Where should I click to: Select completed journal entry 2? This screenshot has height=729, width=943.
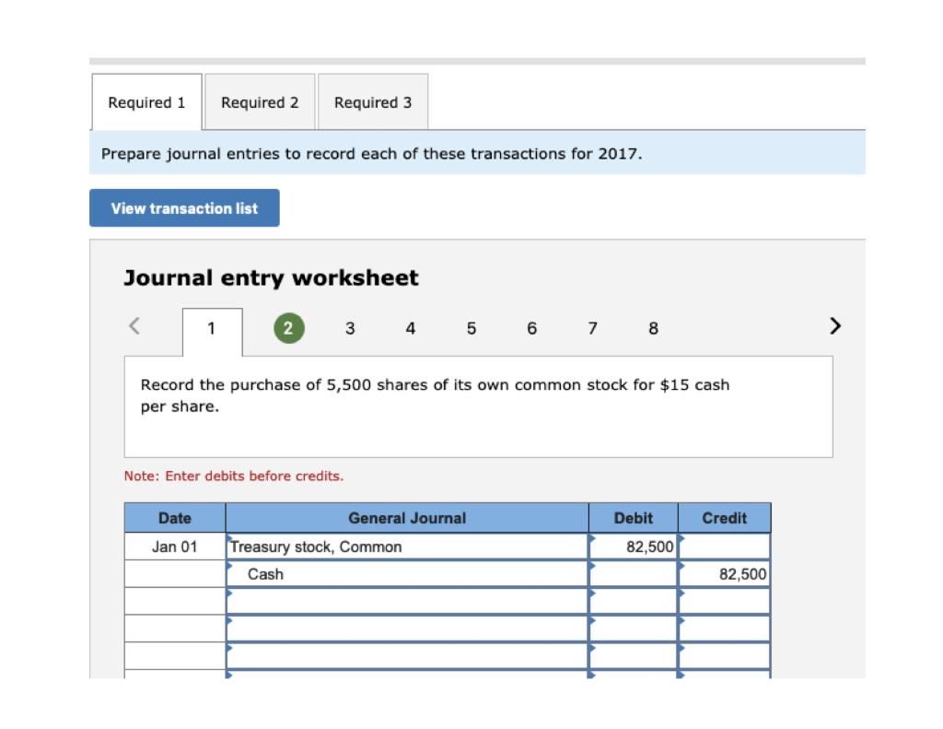(288, 328)
